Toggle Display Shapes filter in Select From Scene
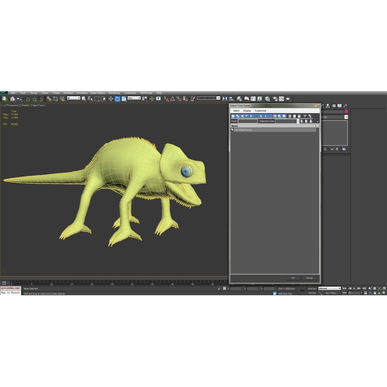 [238, 116]
